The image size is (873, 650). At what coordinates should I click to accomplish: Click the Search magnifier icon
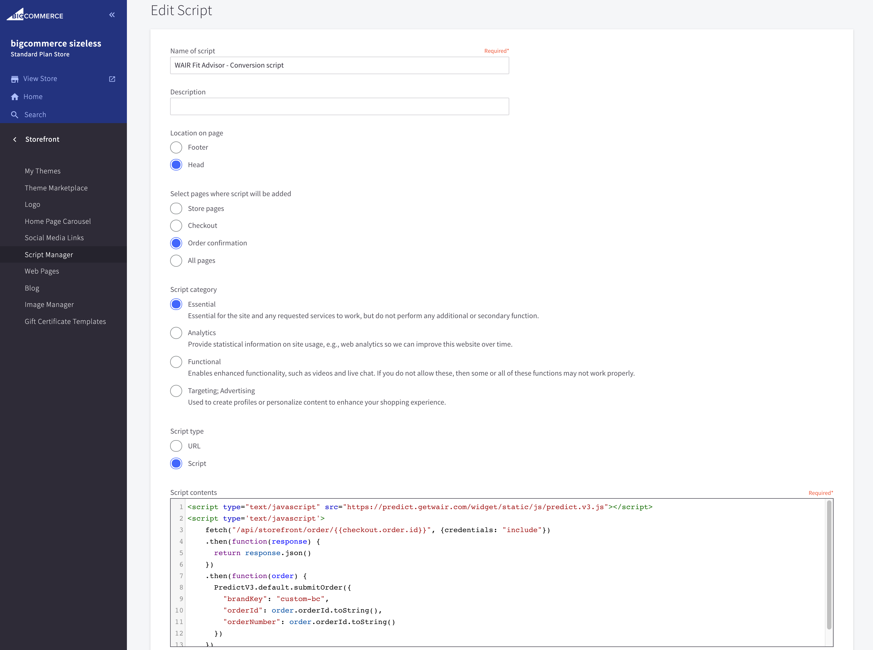(14, 115)
